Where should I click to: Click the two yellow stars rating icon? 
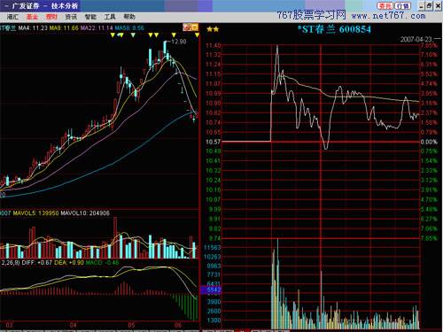tap(213, 29)
